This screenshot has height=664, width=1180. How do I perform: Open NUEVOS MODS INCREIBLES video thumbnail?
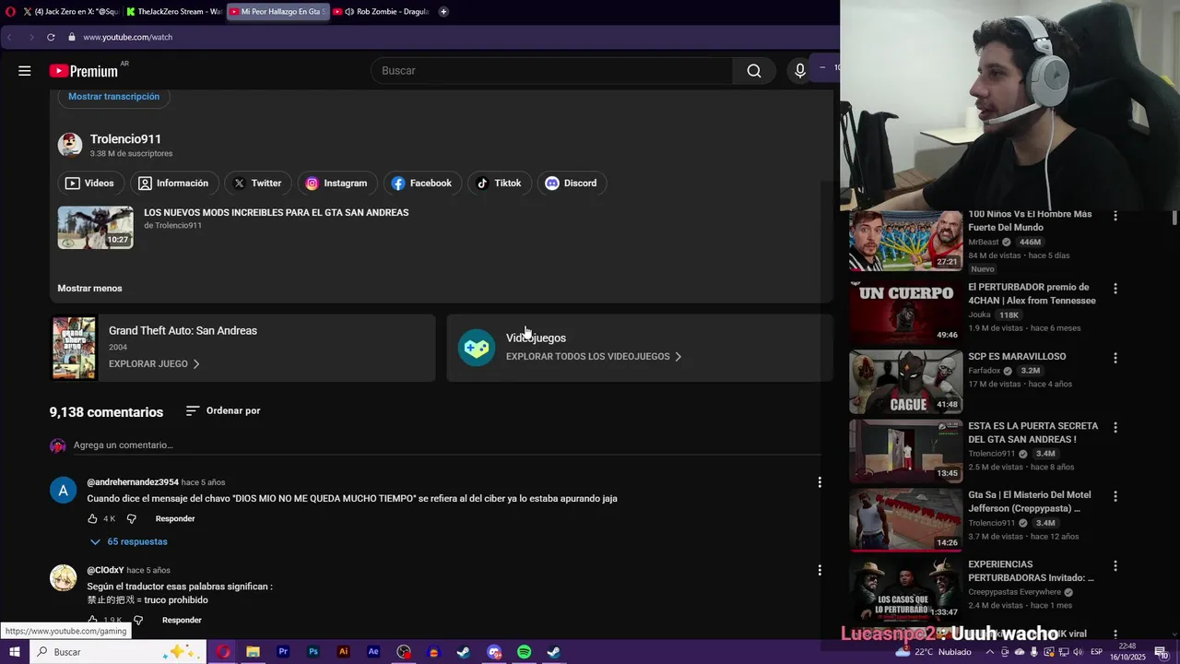tap(96, 228)
